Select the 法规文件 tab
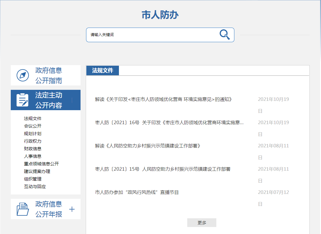Screen dimensions: 321x234 [x=103, y=70]
